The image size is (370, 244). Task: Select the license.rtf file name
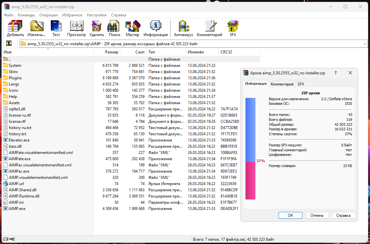click(x=17, y=122)
